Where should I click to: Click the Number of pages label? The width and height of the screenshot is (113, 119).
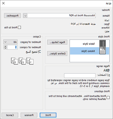tap(31, 42)
